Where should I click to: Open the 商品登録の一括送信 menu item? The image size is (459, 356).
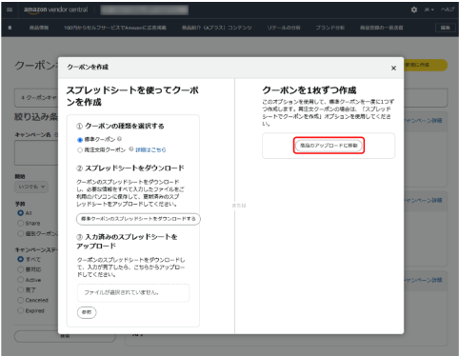coord(381,28)
